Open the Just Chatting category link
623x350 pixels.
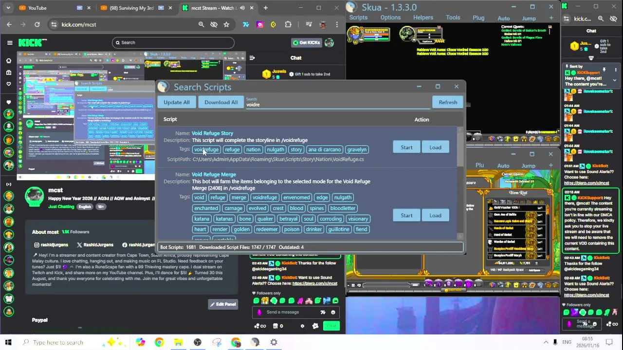point(61,207)
